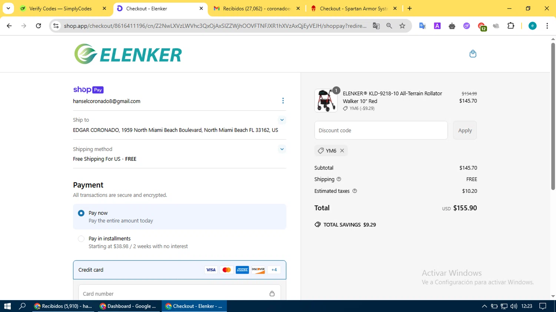Expand the Ship to address section
The image size is (556, 312).
tap(282, 120)
